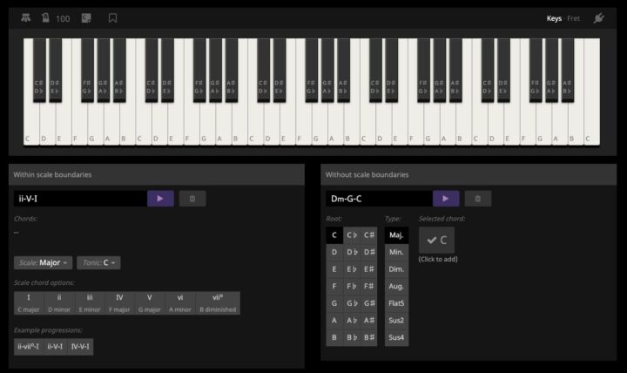Viewport: 627px width, 373px height.
Task: Click the chord display icon in toolbar
Action: tap(86, 17)
